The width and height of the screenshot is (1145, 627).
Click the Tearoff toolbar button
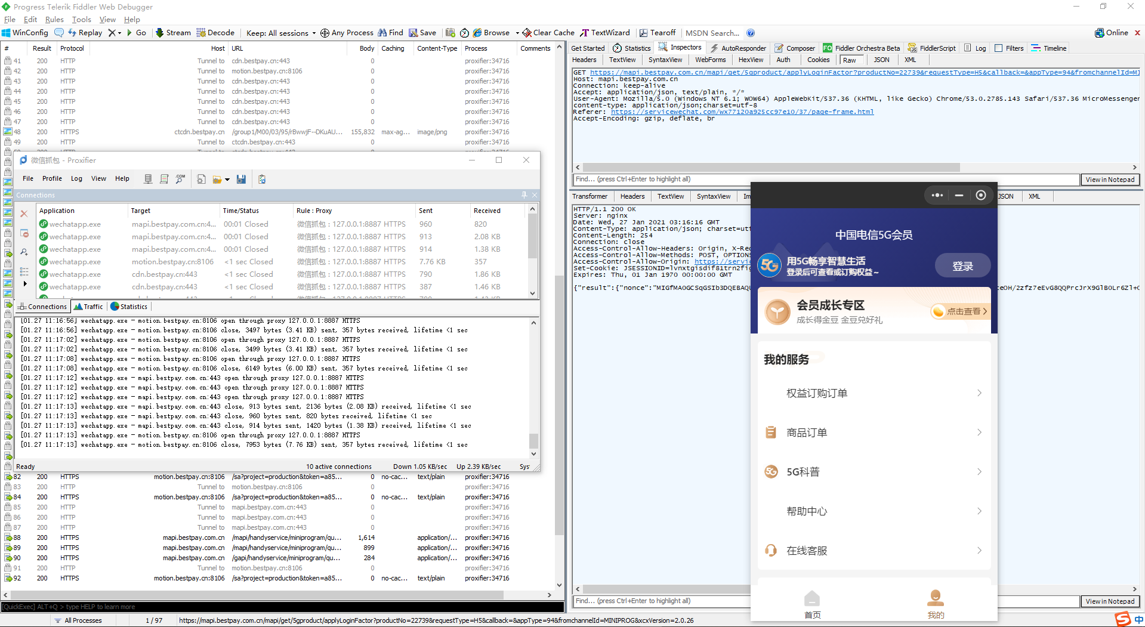pyautogui.click(x=658, y=33)
